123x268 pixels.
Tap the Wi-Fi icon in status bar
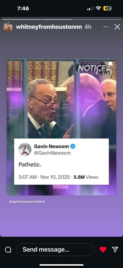[x=98, y=8]
